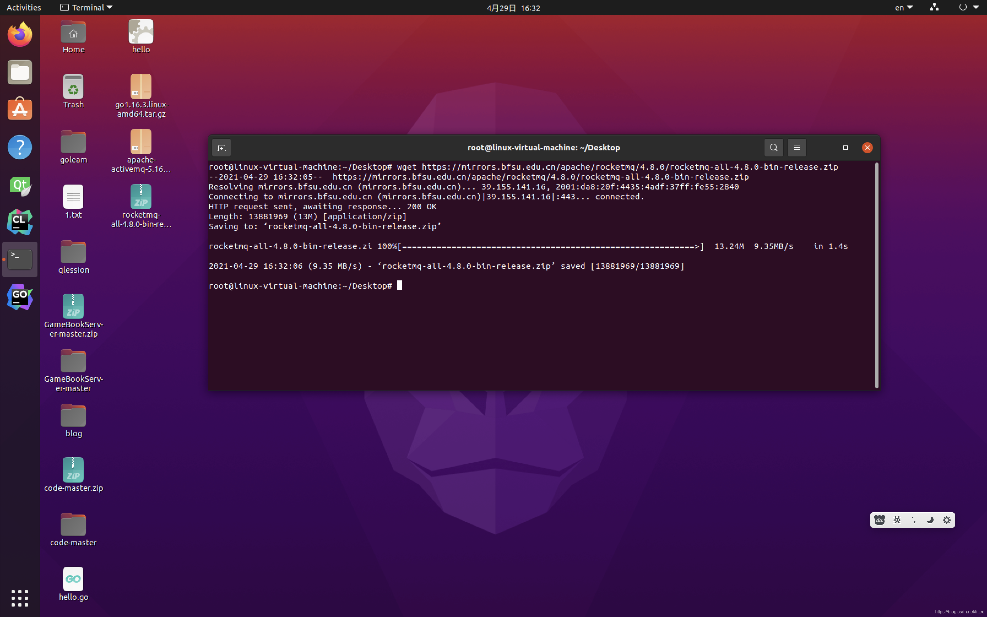
Task: Click the '200 OK' response line
Action: pos(322,207)
